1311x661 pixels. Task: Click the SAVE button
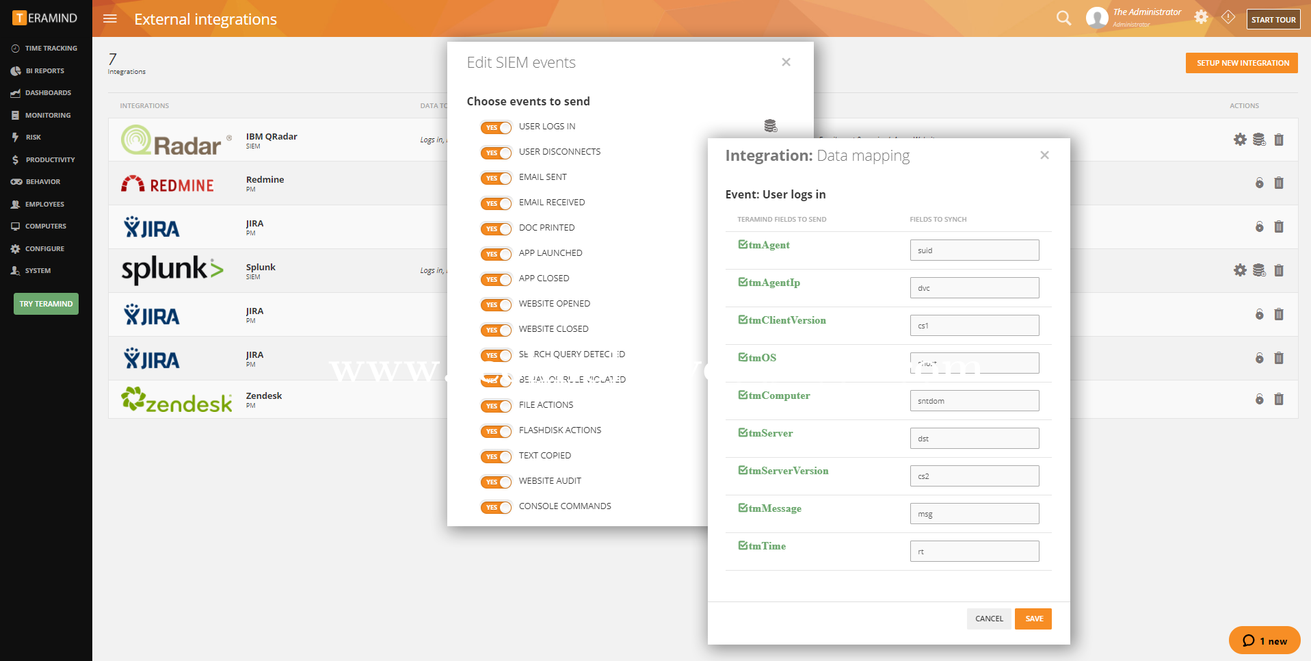[1033, 619]
